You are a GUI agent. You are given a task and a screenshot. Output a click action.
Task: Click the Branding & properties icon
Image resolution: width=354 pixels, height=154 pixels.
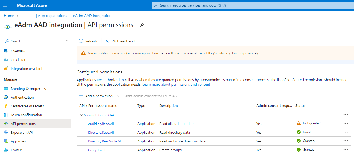click(x=6, y=89)
